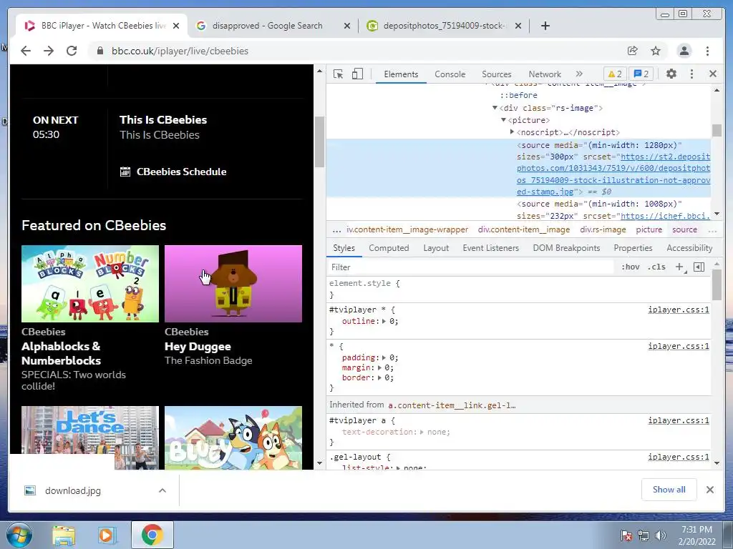Toggle :hov element state
Image resolution: width=733 pixels, height=549 pixels.
(x=630, y=267)
